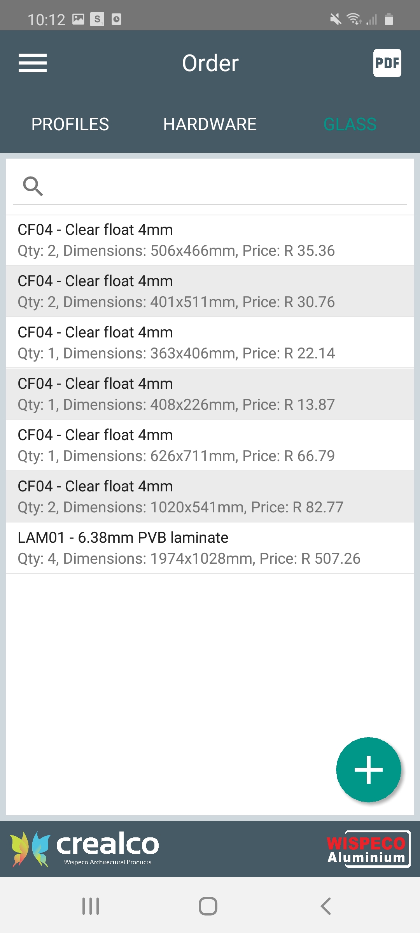The image size is (420, 933).
Task: Switch to the Hardware tab
Action: (210, 124)
